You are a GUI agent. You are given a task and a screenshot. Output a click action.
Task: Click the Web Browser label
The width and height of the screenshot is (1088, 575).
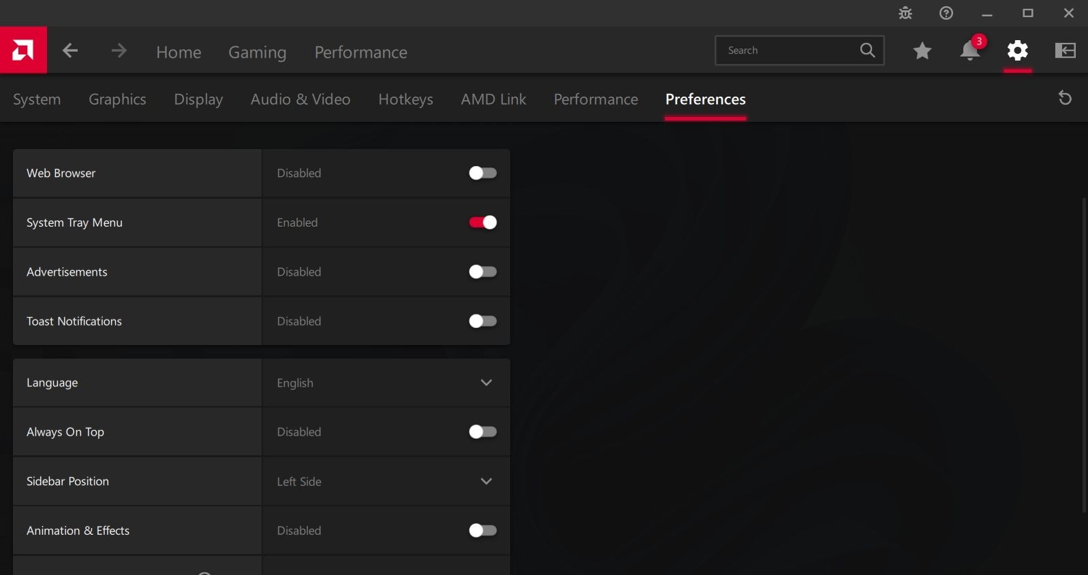[x=61, y=173]
